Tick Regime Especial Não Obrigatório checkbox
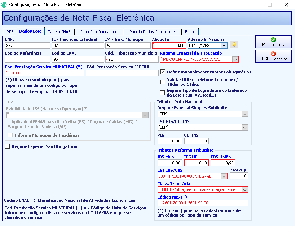295x226 pixels. point(7,146)
